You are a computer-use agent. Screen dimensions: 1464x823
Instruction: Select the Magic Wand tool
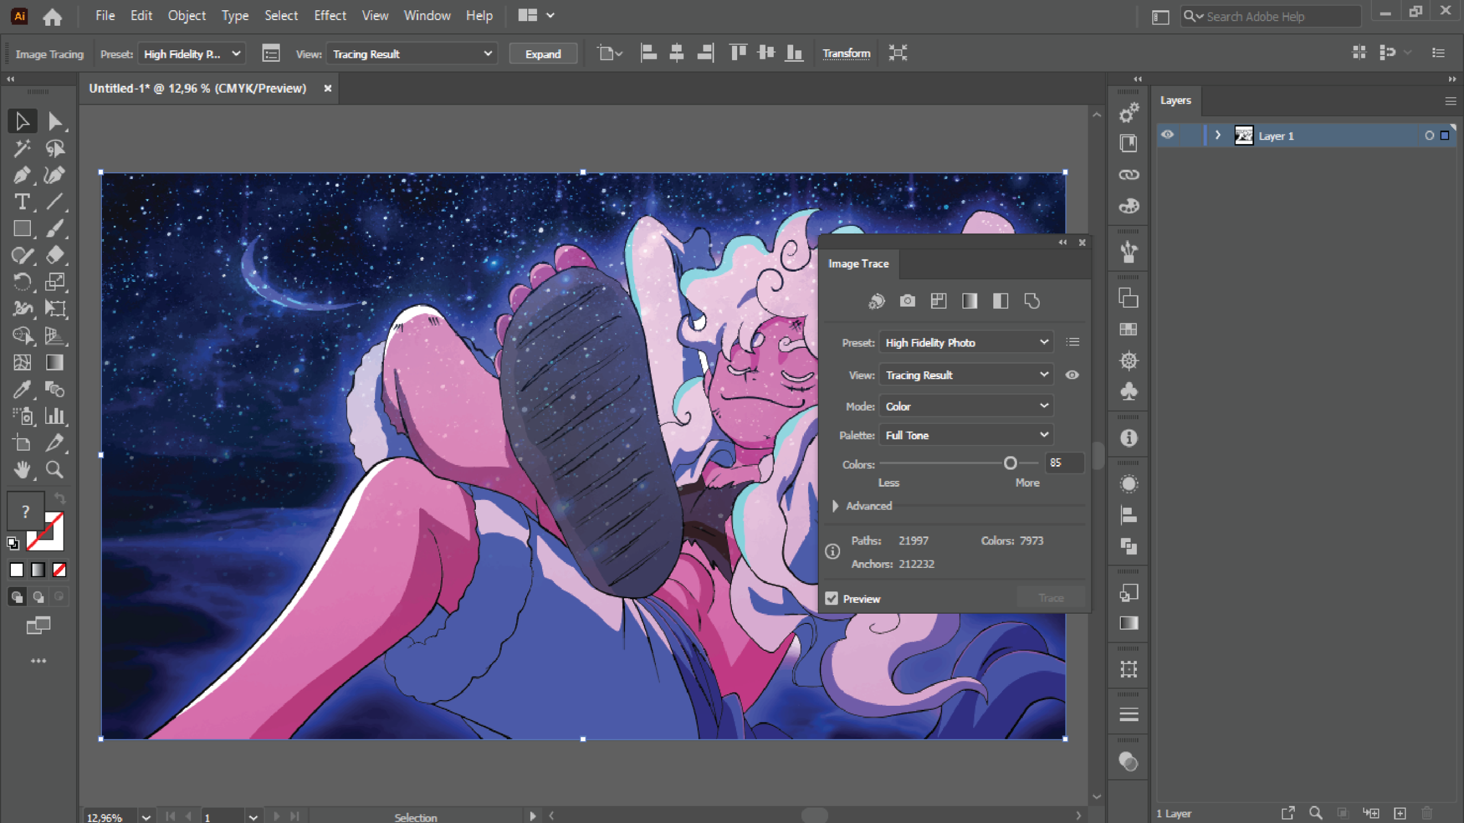22,149
